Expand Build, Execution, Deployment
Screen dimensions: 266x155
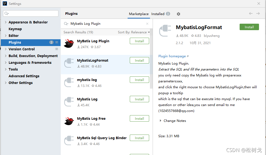[x=6, y=56]
